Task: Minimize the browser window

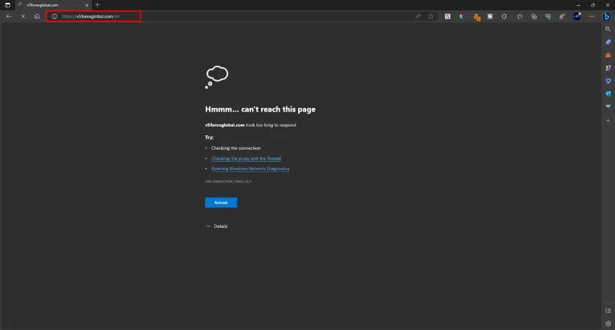Action: click(578, 5)
